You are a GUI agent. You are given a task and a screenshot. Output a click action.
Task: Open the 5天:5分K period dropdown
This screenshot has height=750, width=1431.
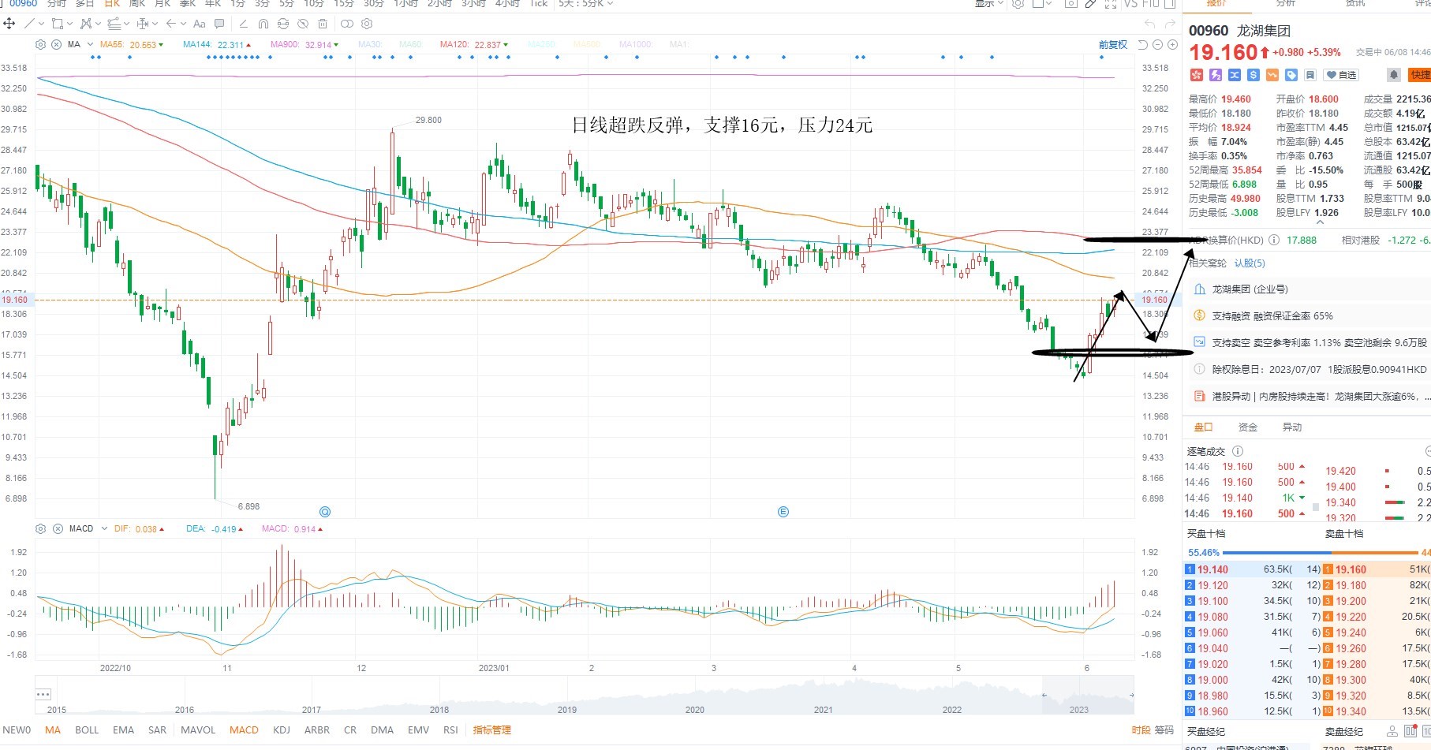[585, 4]
